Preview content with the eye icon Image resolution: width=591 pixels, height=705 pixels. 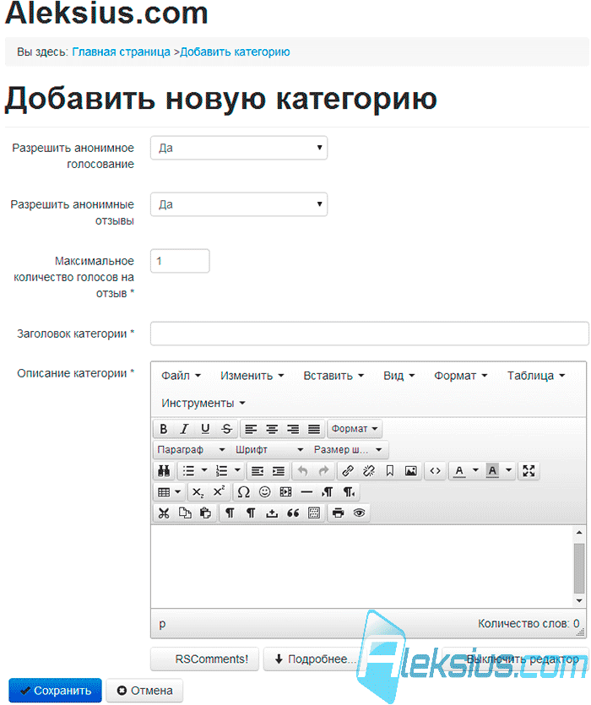click(359, 513)
